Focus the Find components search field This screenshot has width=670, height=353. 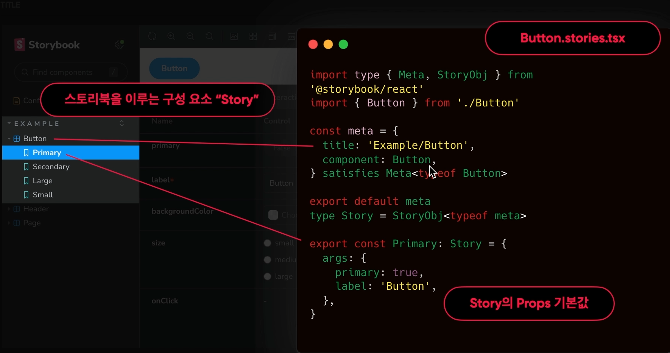(71, 72)
